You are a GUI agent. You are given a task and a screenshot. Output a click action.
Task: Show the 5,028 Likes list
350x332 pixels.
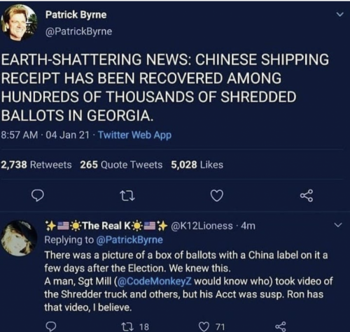(x=197, y=165)
